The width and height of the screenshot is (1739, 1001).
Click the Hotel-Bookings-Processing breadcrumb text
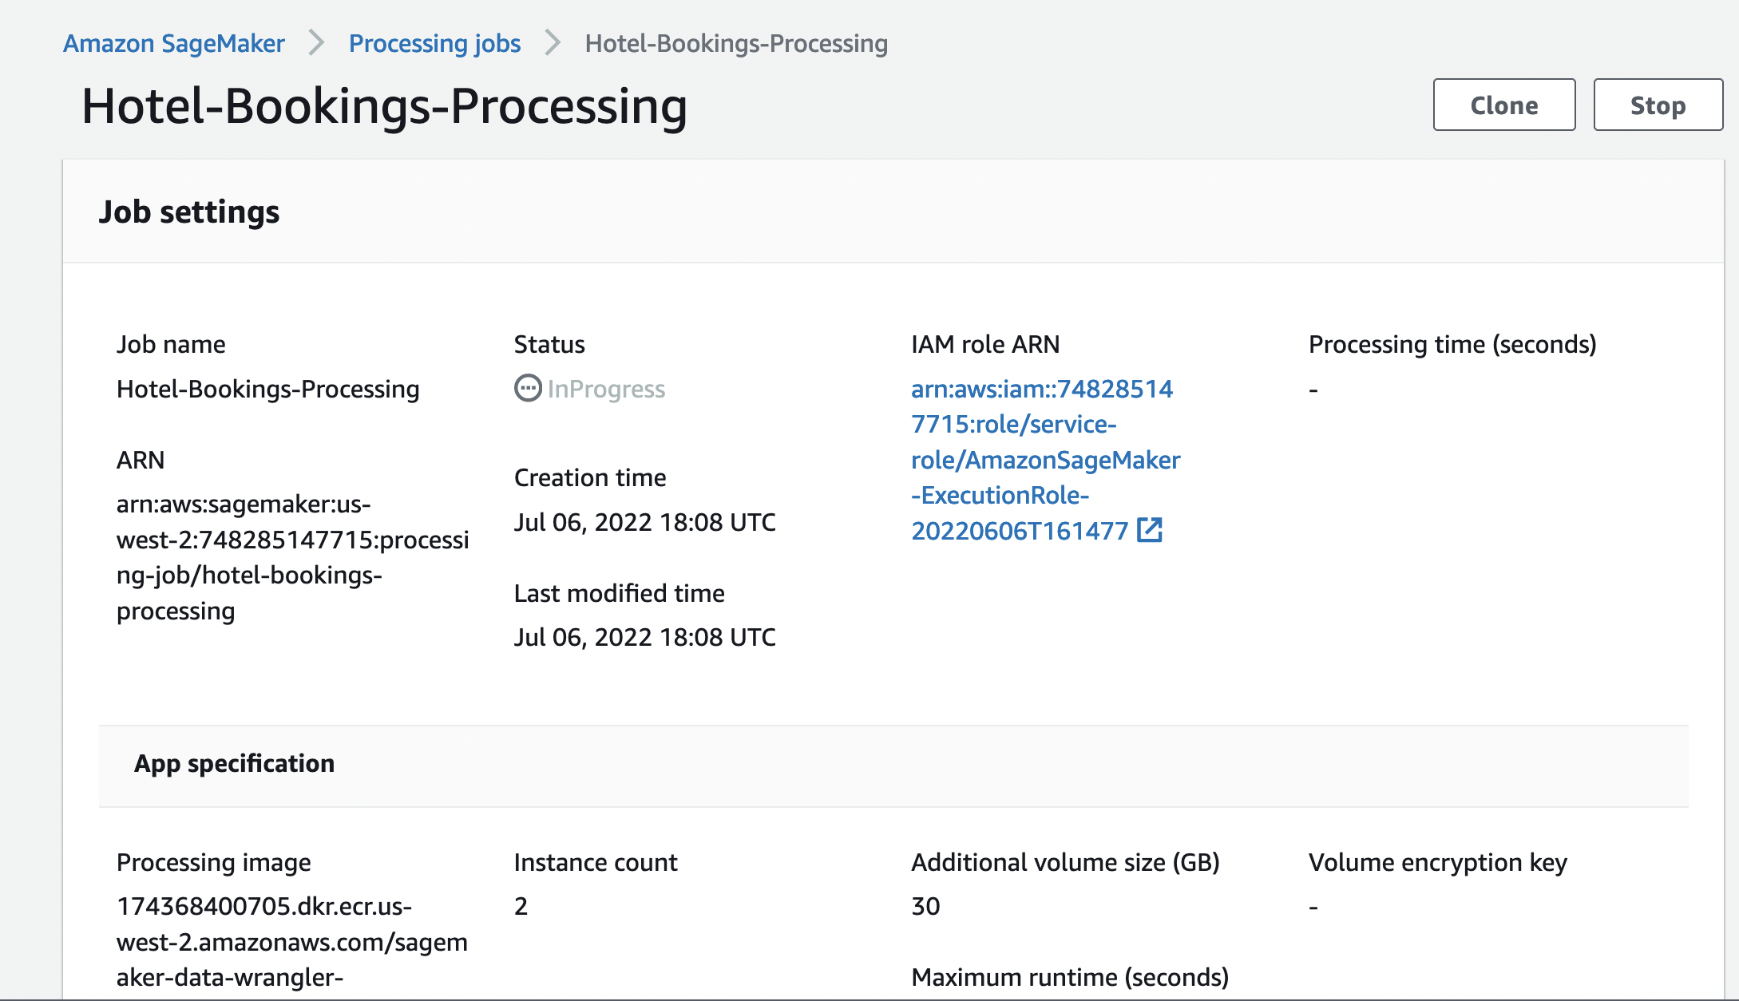pyautogui.click(x=735, y=43)
